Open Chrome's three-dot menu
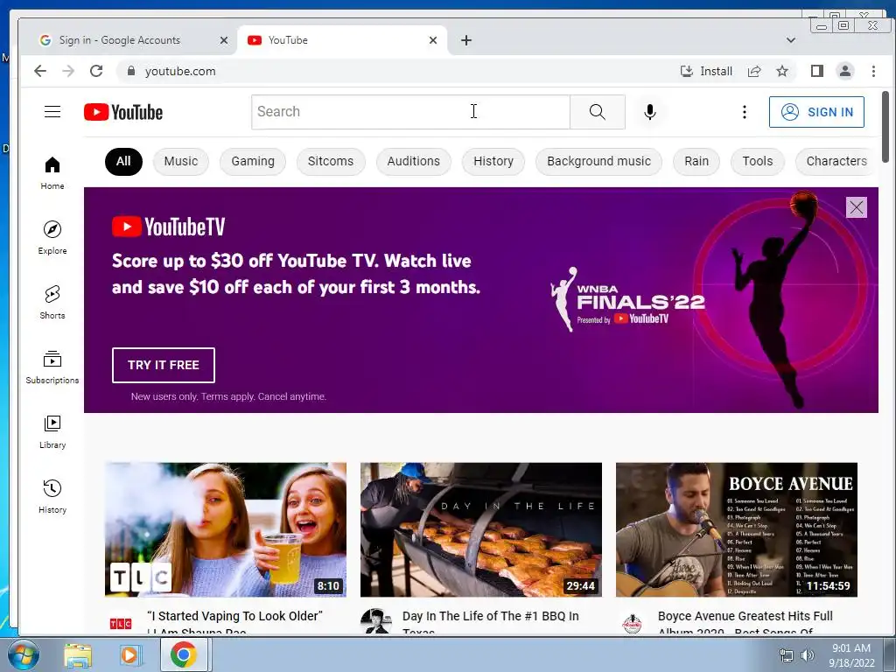This screenshot has width=896, height=672. 873,71
